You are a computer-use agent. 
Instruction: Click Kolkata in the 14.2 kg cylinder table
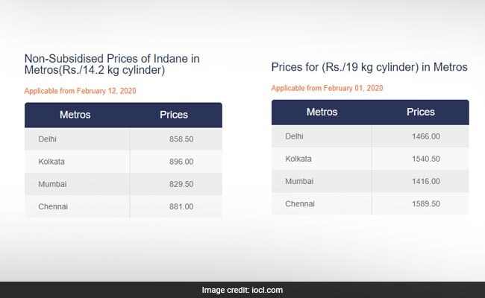click(52, 162)
